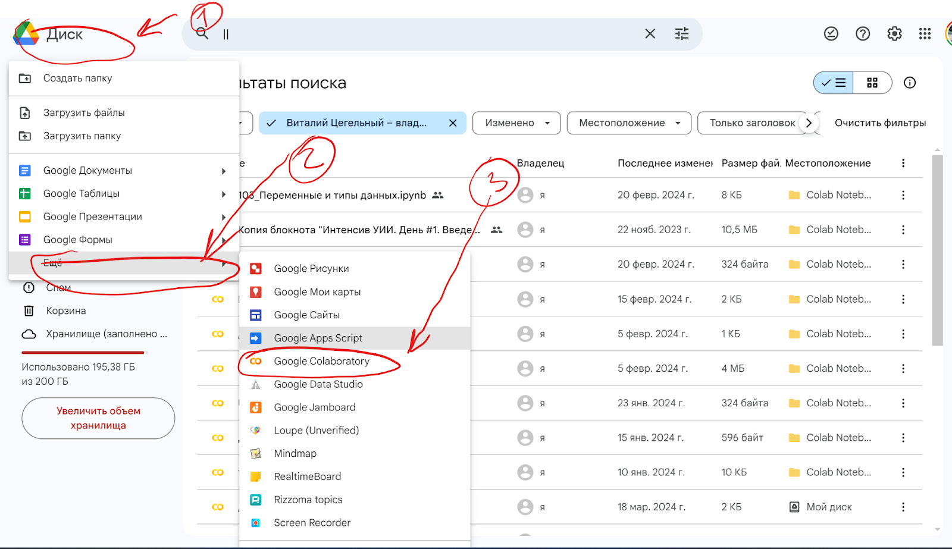Sort by Владелец column header

(540, 163)
